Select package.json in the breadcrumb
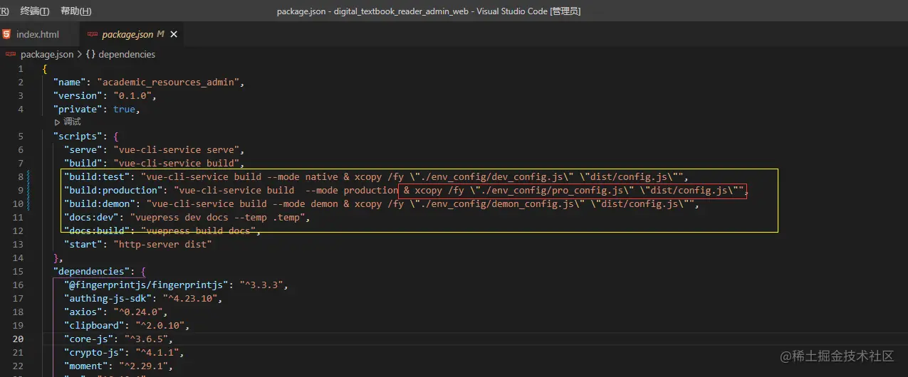This screenshot has width=908, height=377. tap(47, 54)
